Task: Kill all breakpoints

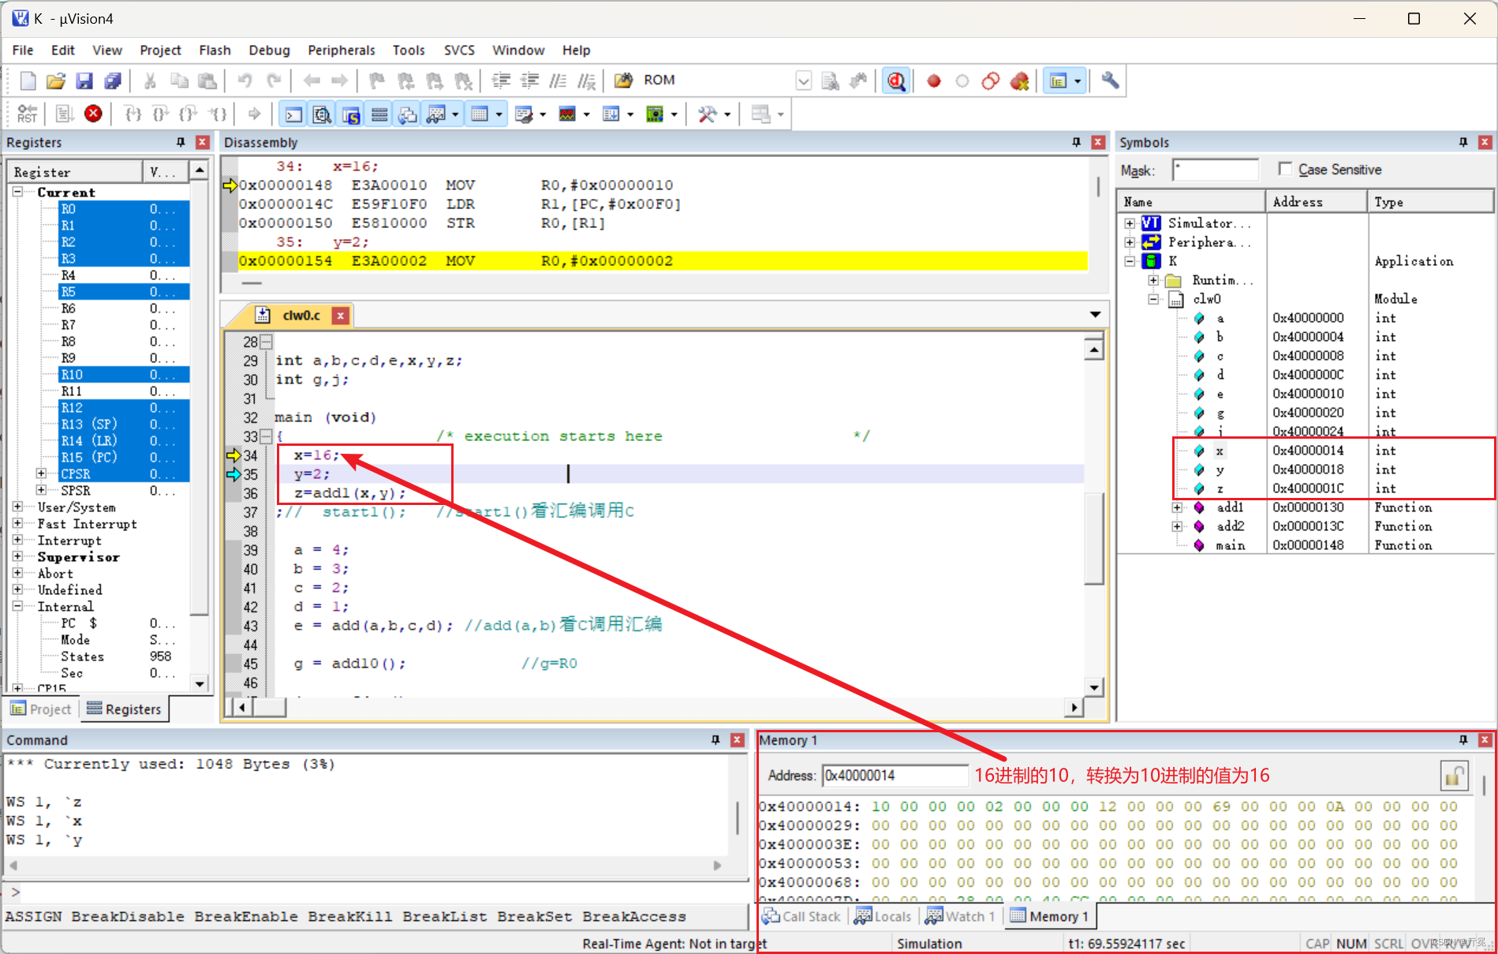Action: click(1020, 80)
